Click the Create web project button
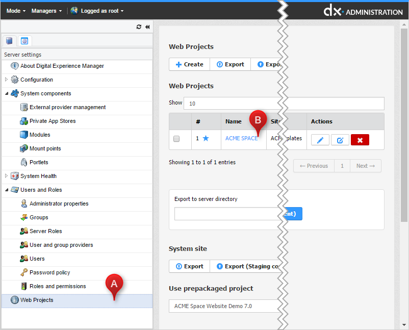Image resolution: width=409 pixels, height=330 pixels. [x=189, y=64]
